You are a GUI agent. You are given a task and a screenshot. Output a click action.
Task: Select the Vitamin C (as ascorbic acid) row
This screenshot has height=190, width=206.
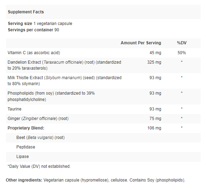103,53
